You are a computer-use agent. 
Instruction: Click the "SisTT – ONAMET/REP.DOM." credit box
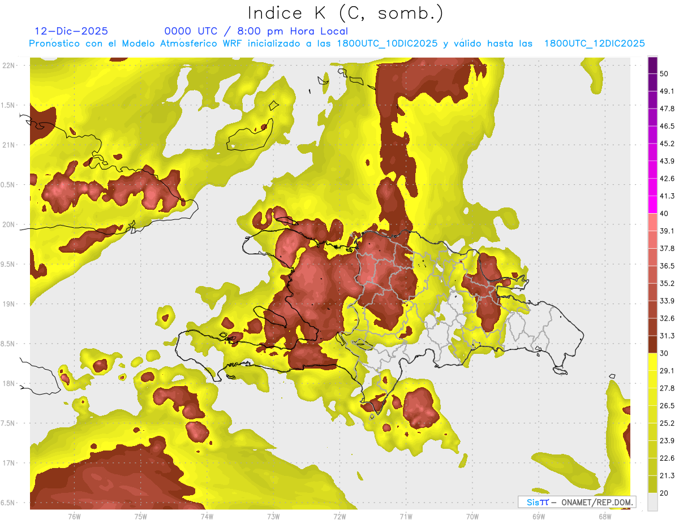coord(577,502)
